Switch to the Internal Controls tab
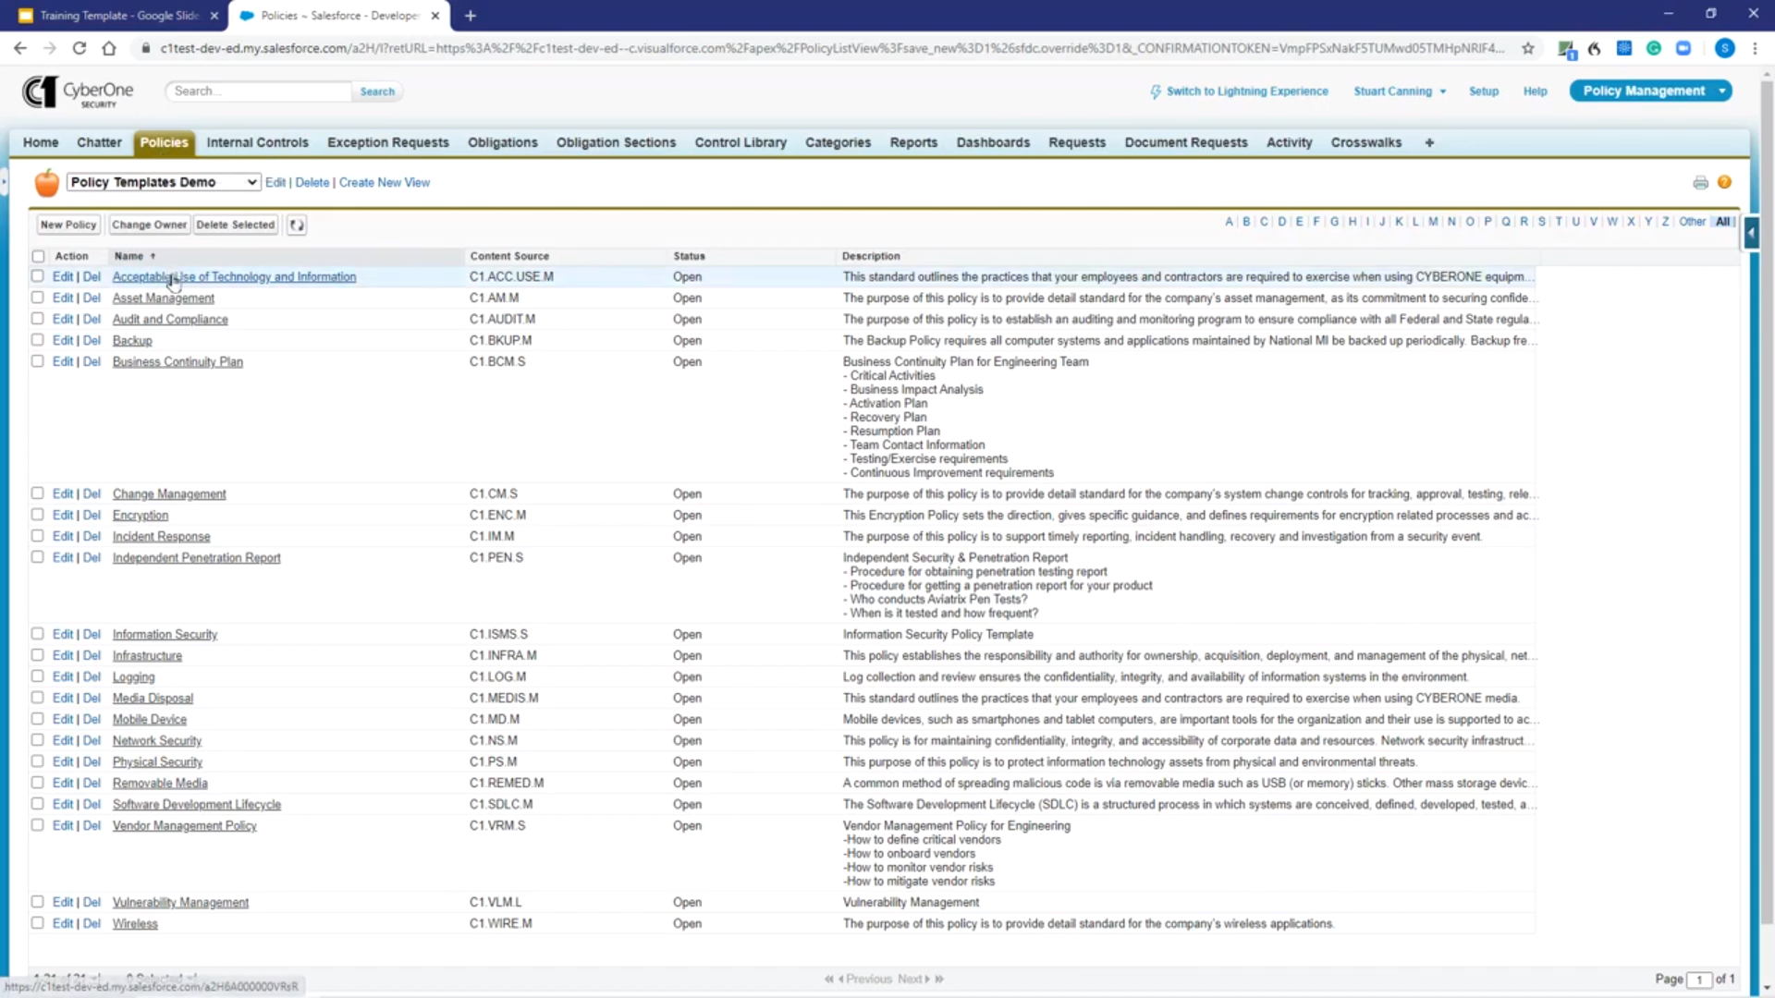Viewport: 1775px width, 998px height. [x=257, y=142]
